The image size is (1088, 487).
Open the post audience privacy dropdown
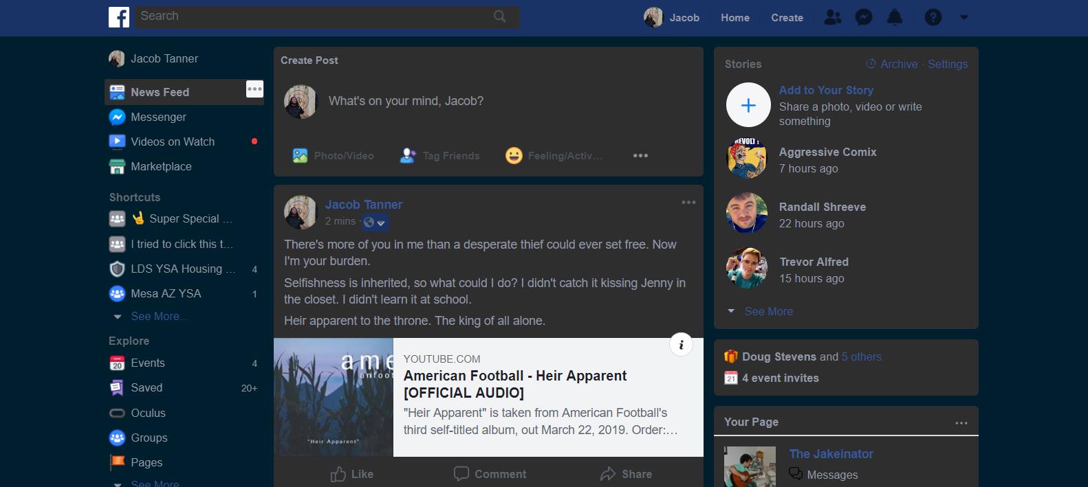point(375,222)
